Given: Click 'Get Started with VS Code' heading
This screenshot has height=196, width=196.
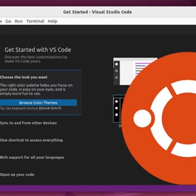Looking at the screenshot, I should [x=38, y=50].
